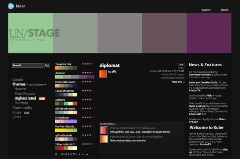This screenshot has width=240, height=159.
Task: Open the Kuler desktop link
Action: coord(197,106)
